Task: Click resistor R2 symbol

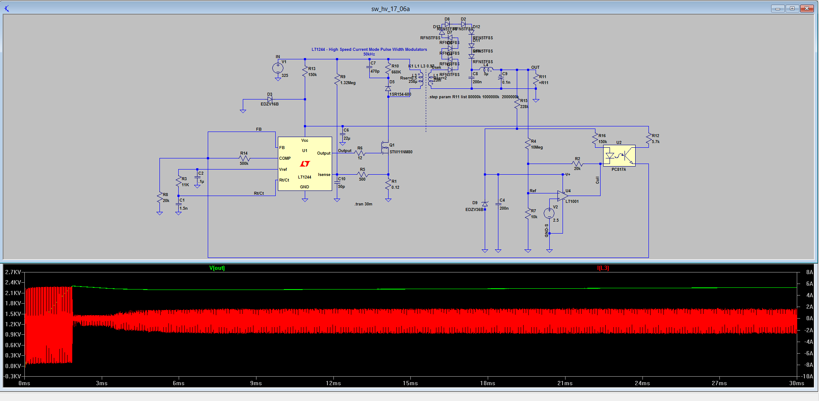Action: (x=577, y=164)
